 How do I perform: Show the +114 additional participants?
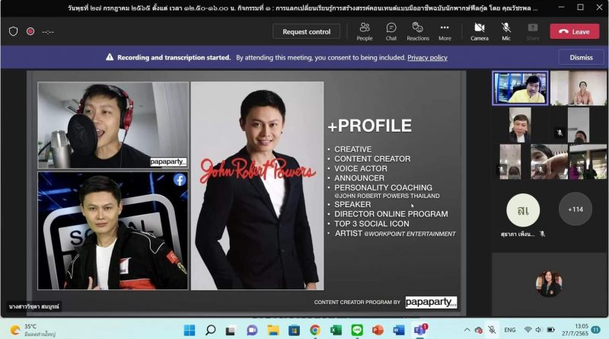click(x=576, y=209)
